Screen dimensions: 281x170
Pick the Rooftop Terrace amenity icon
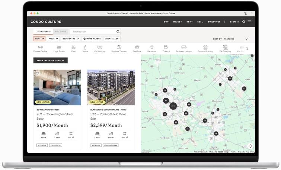click(119, 47)
